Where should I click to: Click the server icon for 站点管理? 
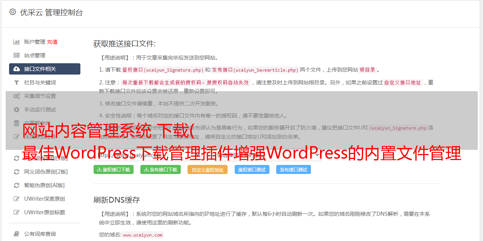pos(17,55)
